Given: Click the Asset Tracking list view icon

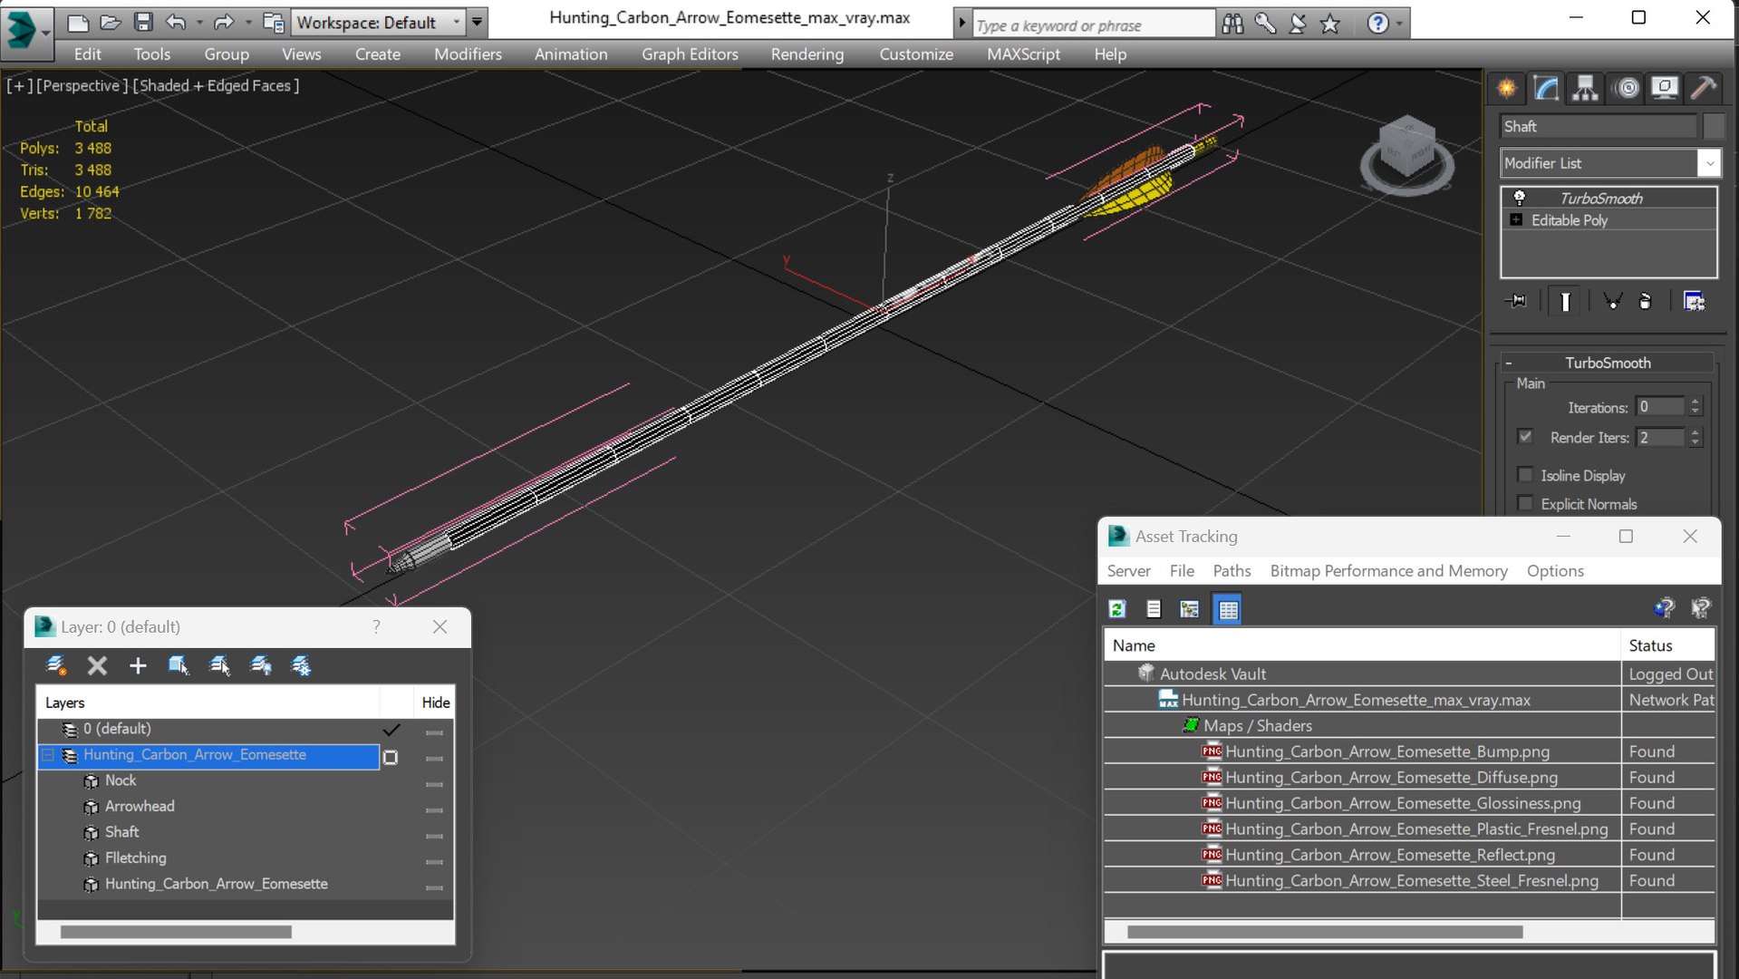Looking at the screenshot, I should 1154,609.
